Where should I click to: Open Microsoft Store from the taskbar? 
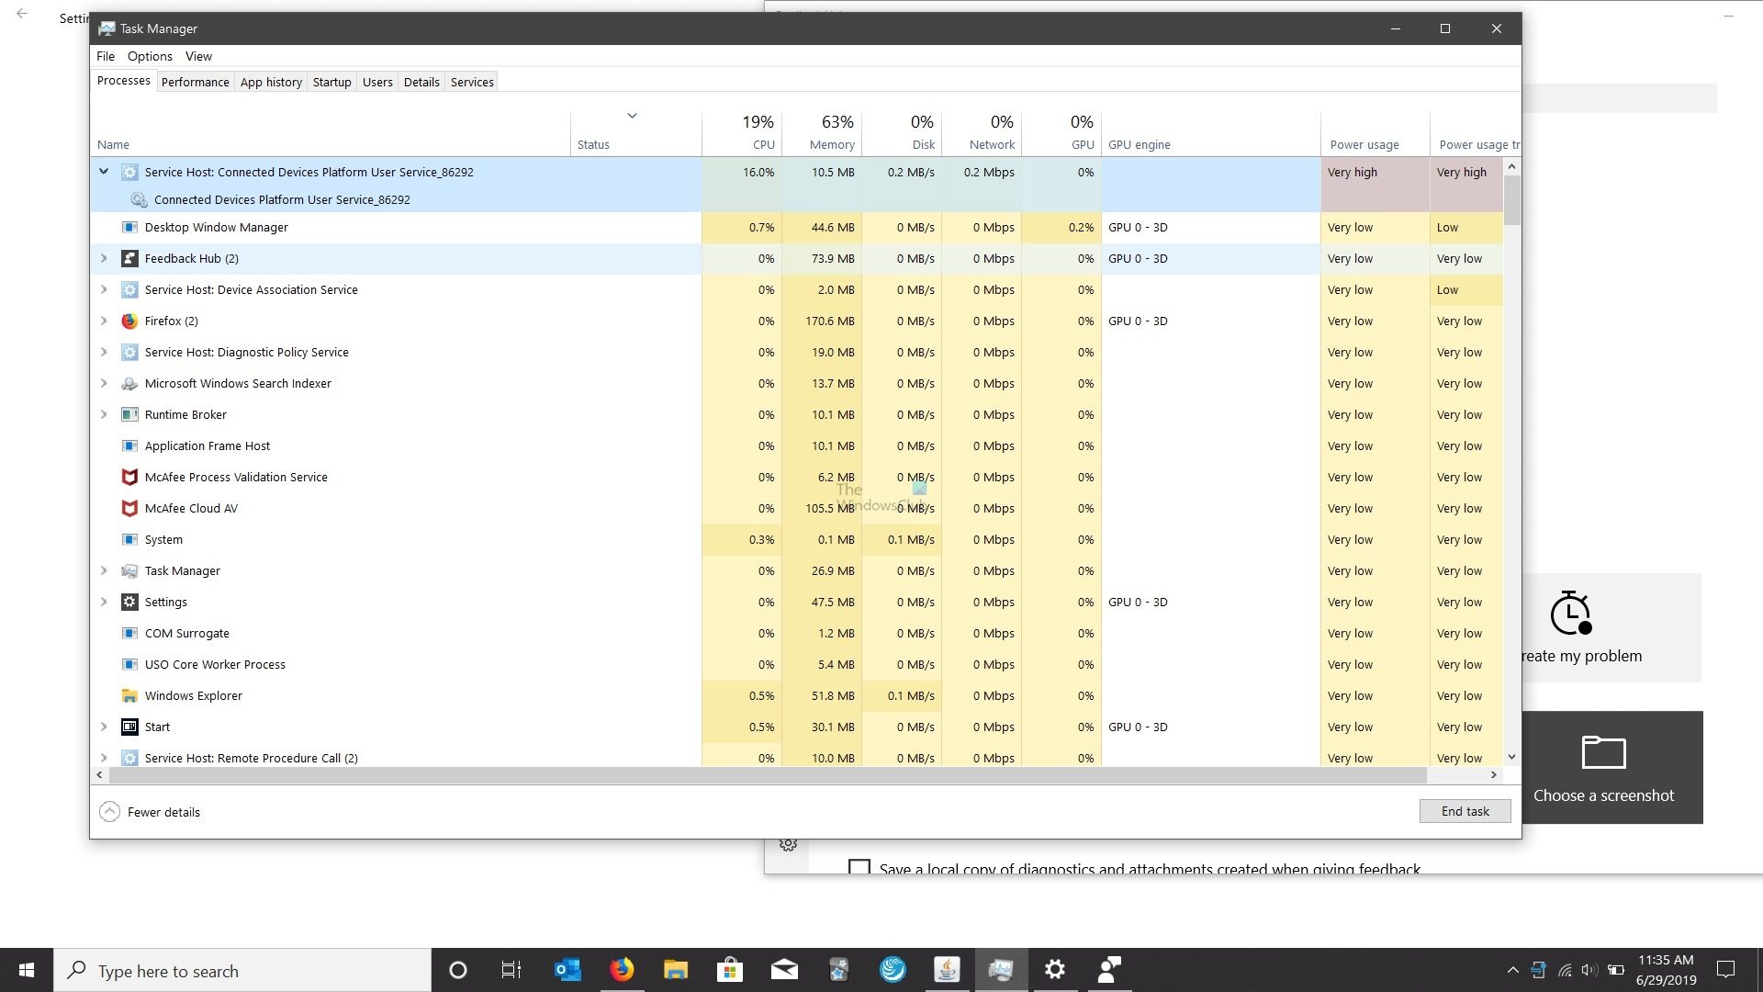pyautogui.click(x=730, y=969)
